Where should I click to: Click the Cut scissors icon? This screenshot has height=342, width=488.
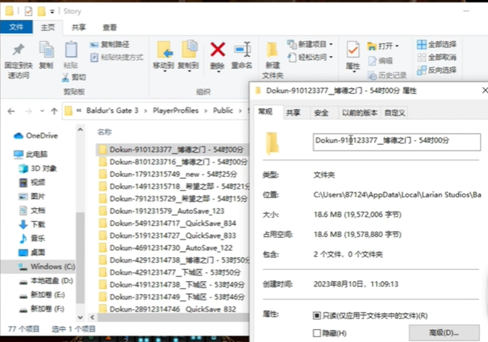pos(66,77)
